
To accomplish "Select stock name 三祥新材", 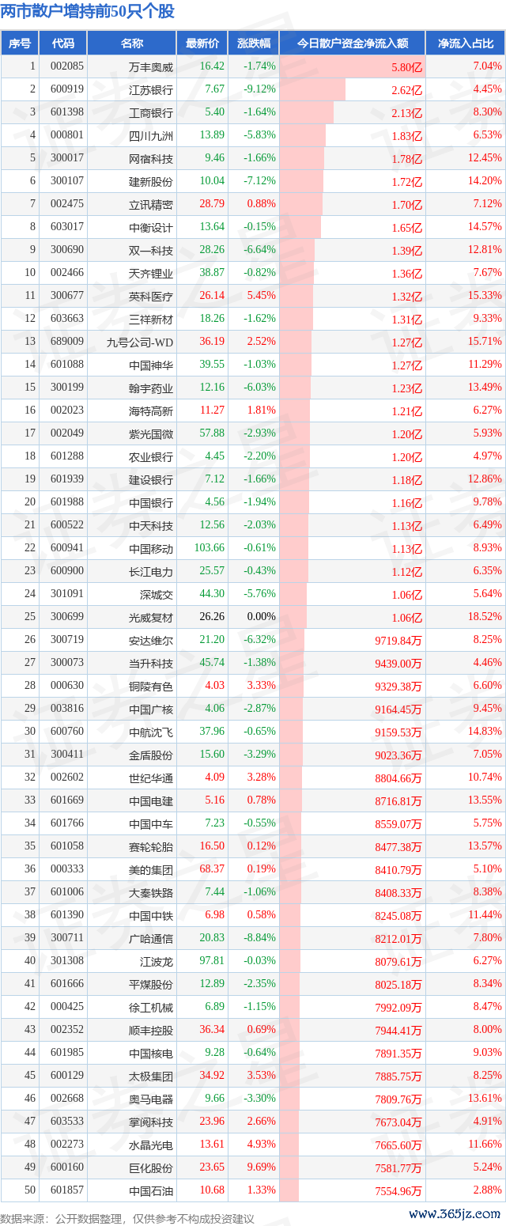I will [x=150, y=319].
